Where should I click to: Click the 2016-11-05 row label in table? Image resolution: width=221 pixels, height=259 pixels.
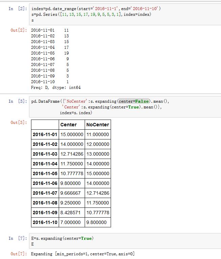44,173
